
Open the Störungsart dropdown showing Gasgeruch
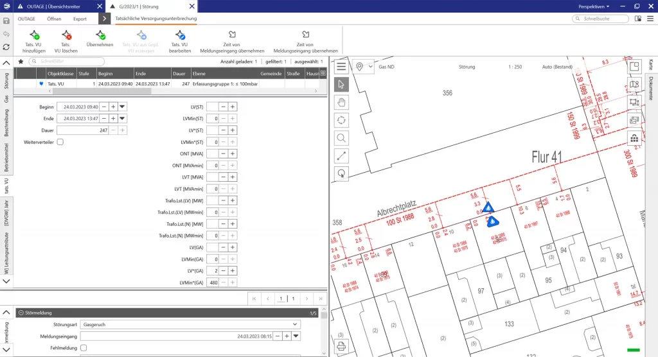(x=190, y=324)
